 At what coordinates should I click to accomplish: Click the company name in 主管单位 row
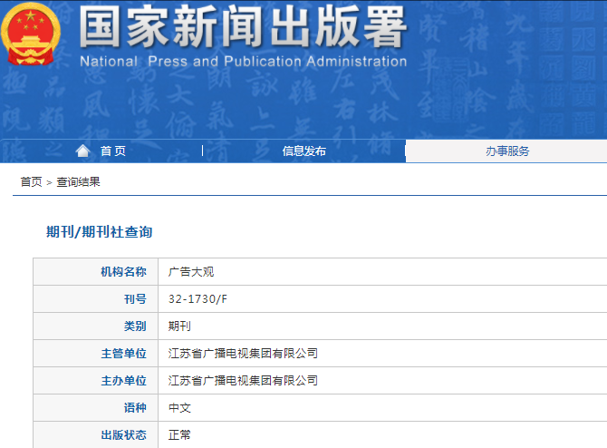point(243,354)
